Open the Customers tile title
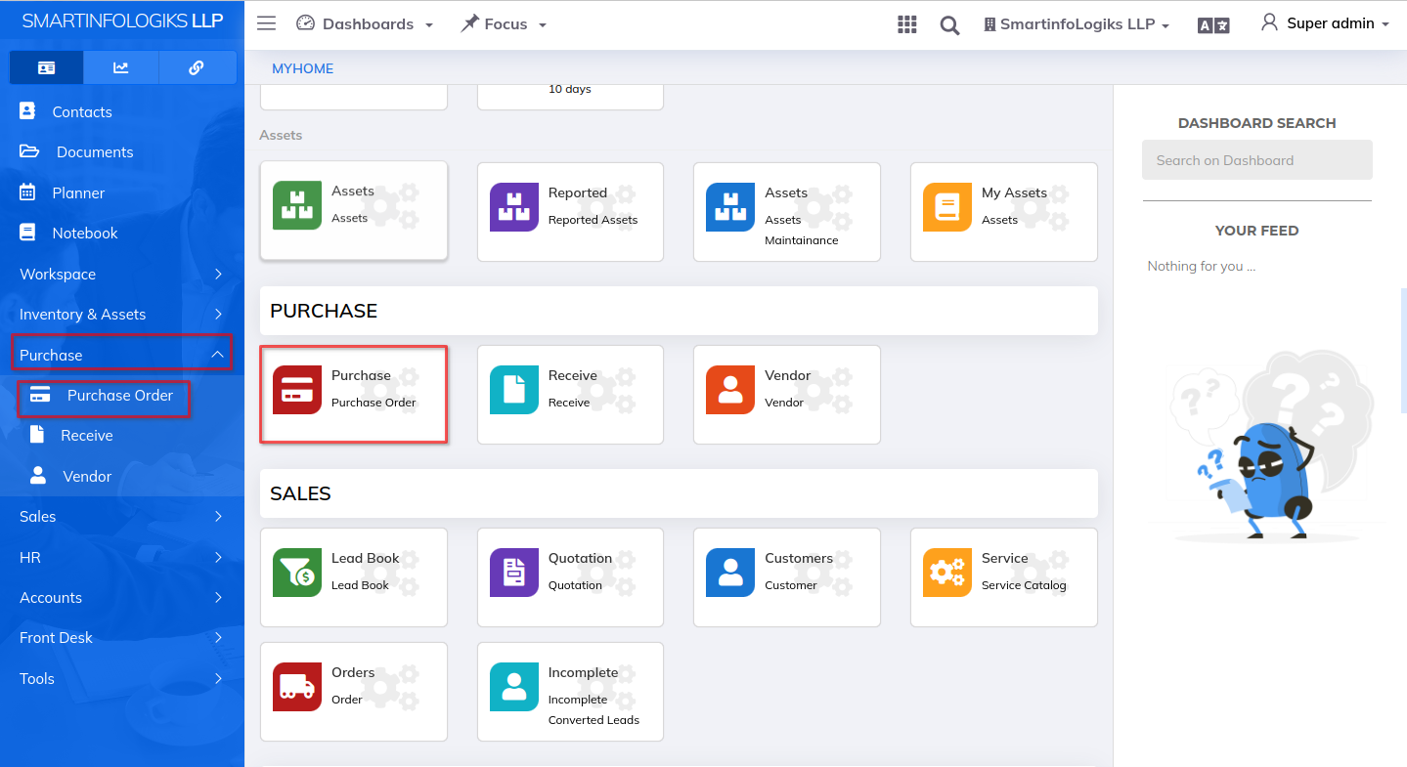This screenshot has width=1407, height=767. click(799, 558)
